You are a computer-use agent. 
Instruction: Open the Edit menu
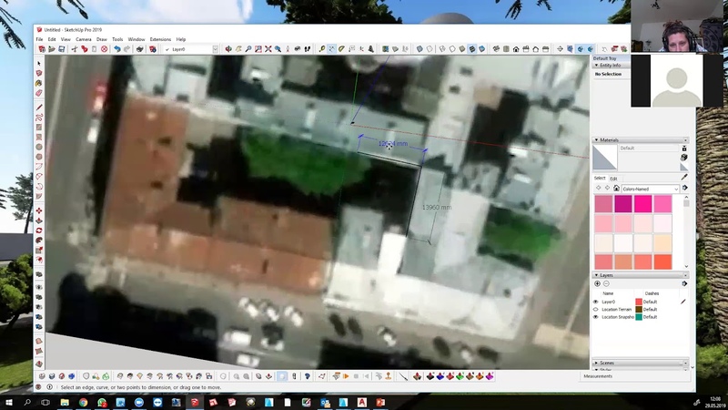click(52, 39)
